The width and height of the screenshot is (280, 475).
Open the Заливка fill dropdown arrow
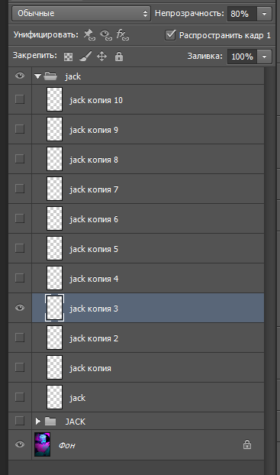264,57
